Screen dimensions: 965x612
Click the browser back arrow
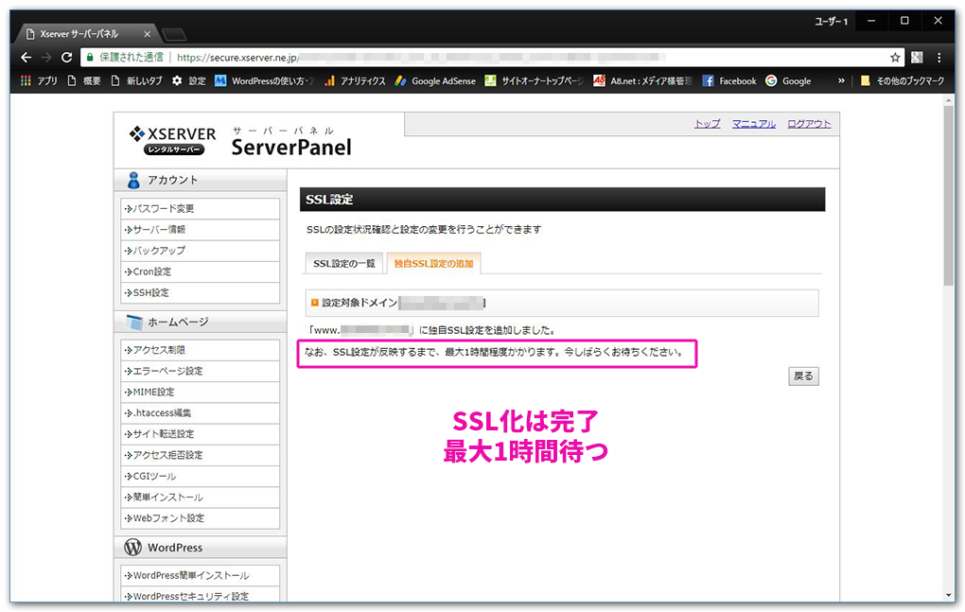[x=26, y=56]
